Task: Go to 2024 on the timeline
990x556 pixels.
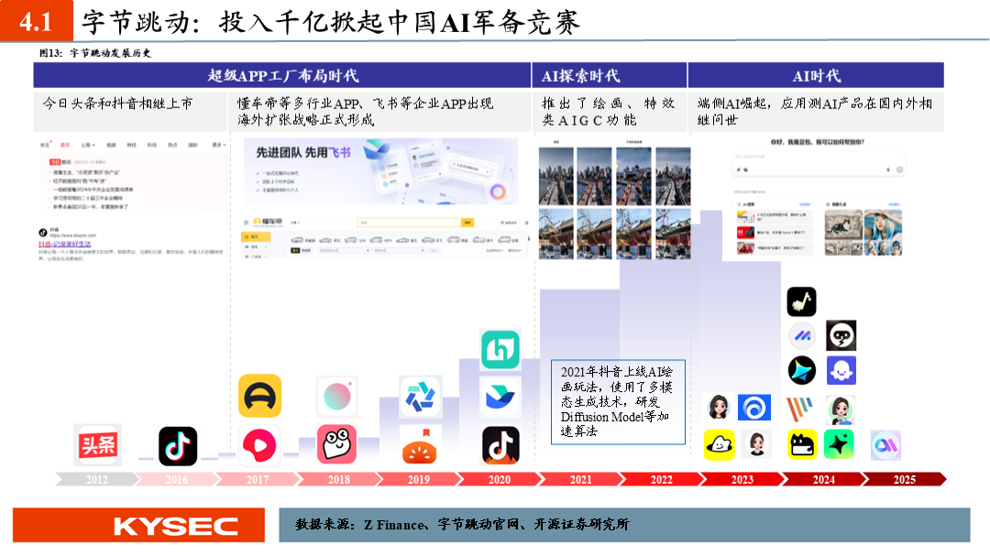Action: (823, 480)
